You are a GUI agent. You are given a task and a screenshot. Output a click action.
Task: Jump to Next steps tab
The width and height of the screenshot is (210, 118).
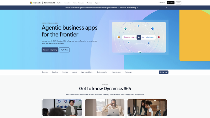pyautogui.click(x=128, y=72)
